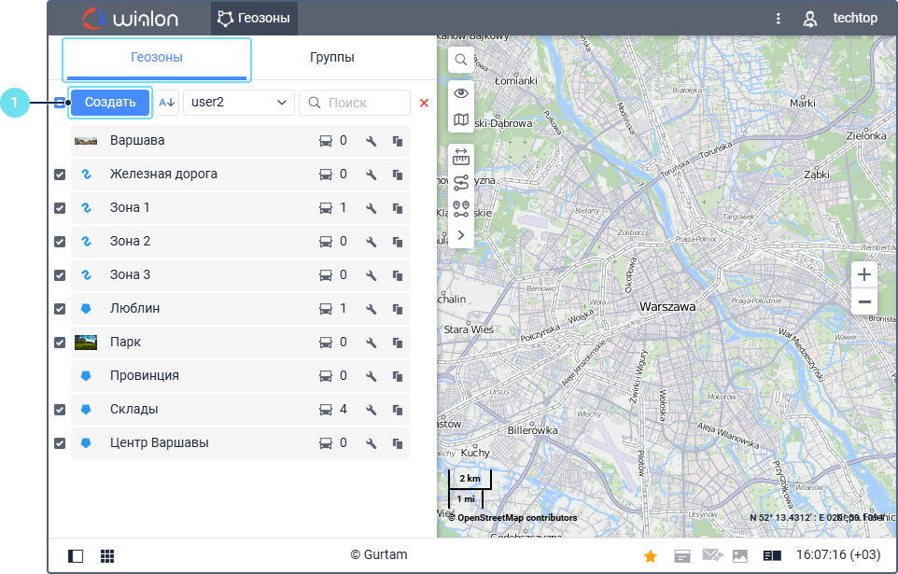Click the Создать button
Screen dimensions: 898x574
tap(110, 103)
